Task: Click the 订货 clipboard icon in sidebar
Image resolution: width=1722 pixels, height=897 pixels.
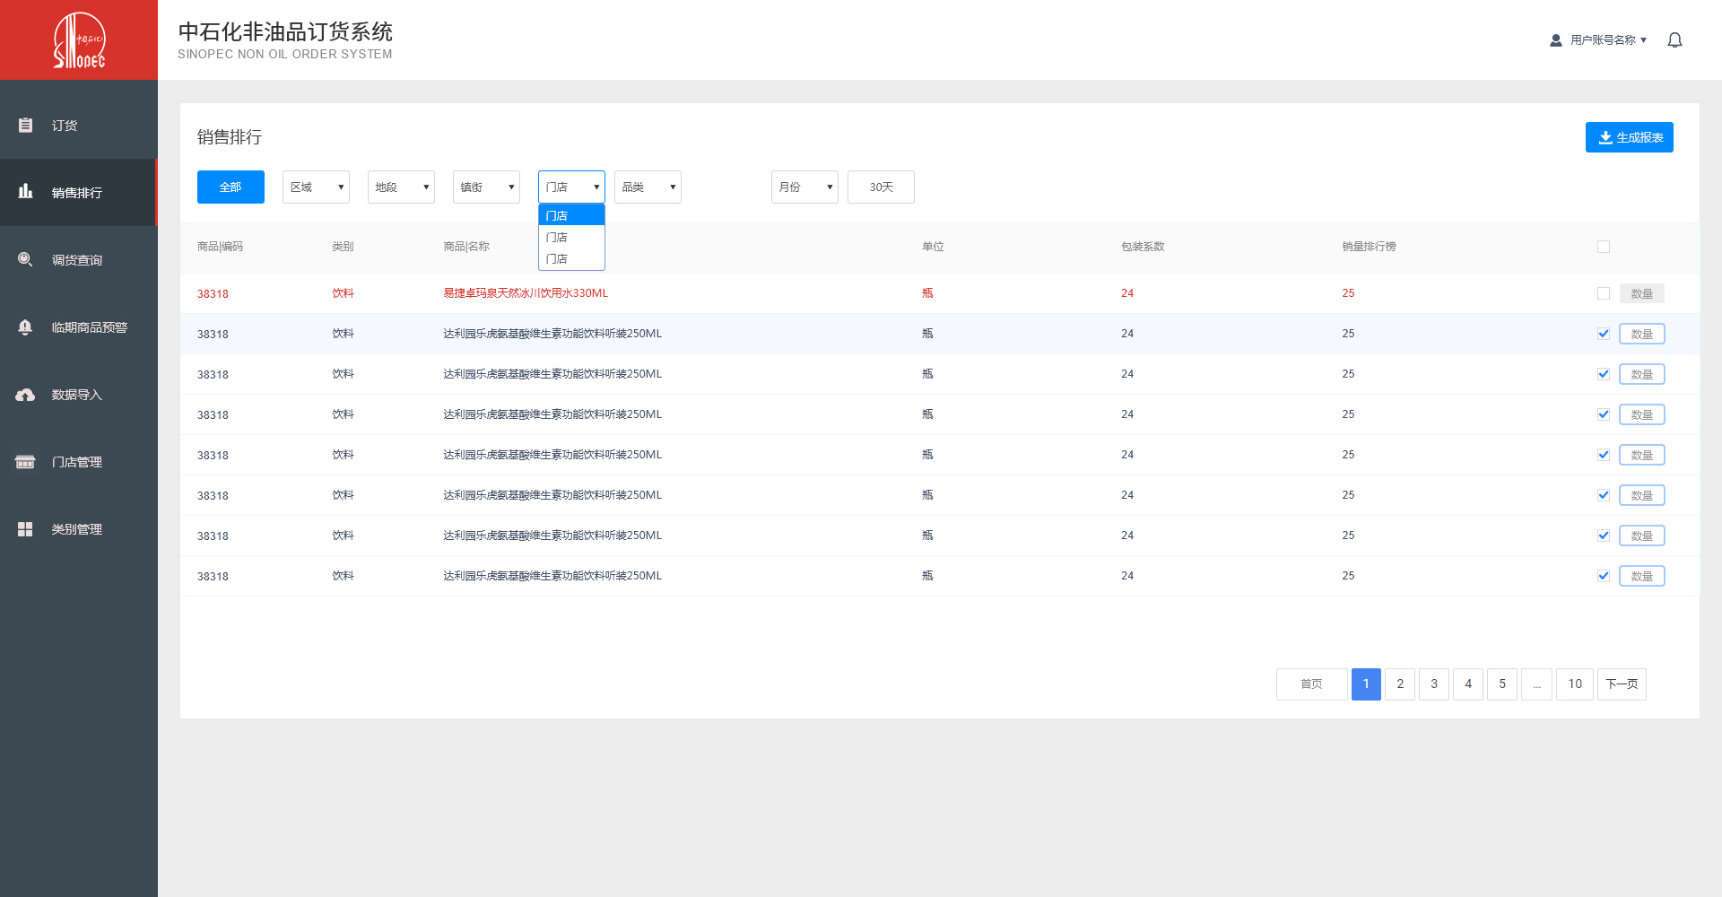Action: (x=26, y=126)
